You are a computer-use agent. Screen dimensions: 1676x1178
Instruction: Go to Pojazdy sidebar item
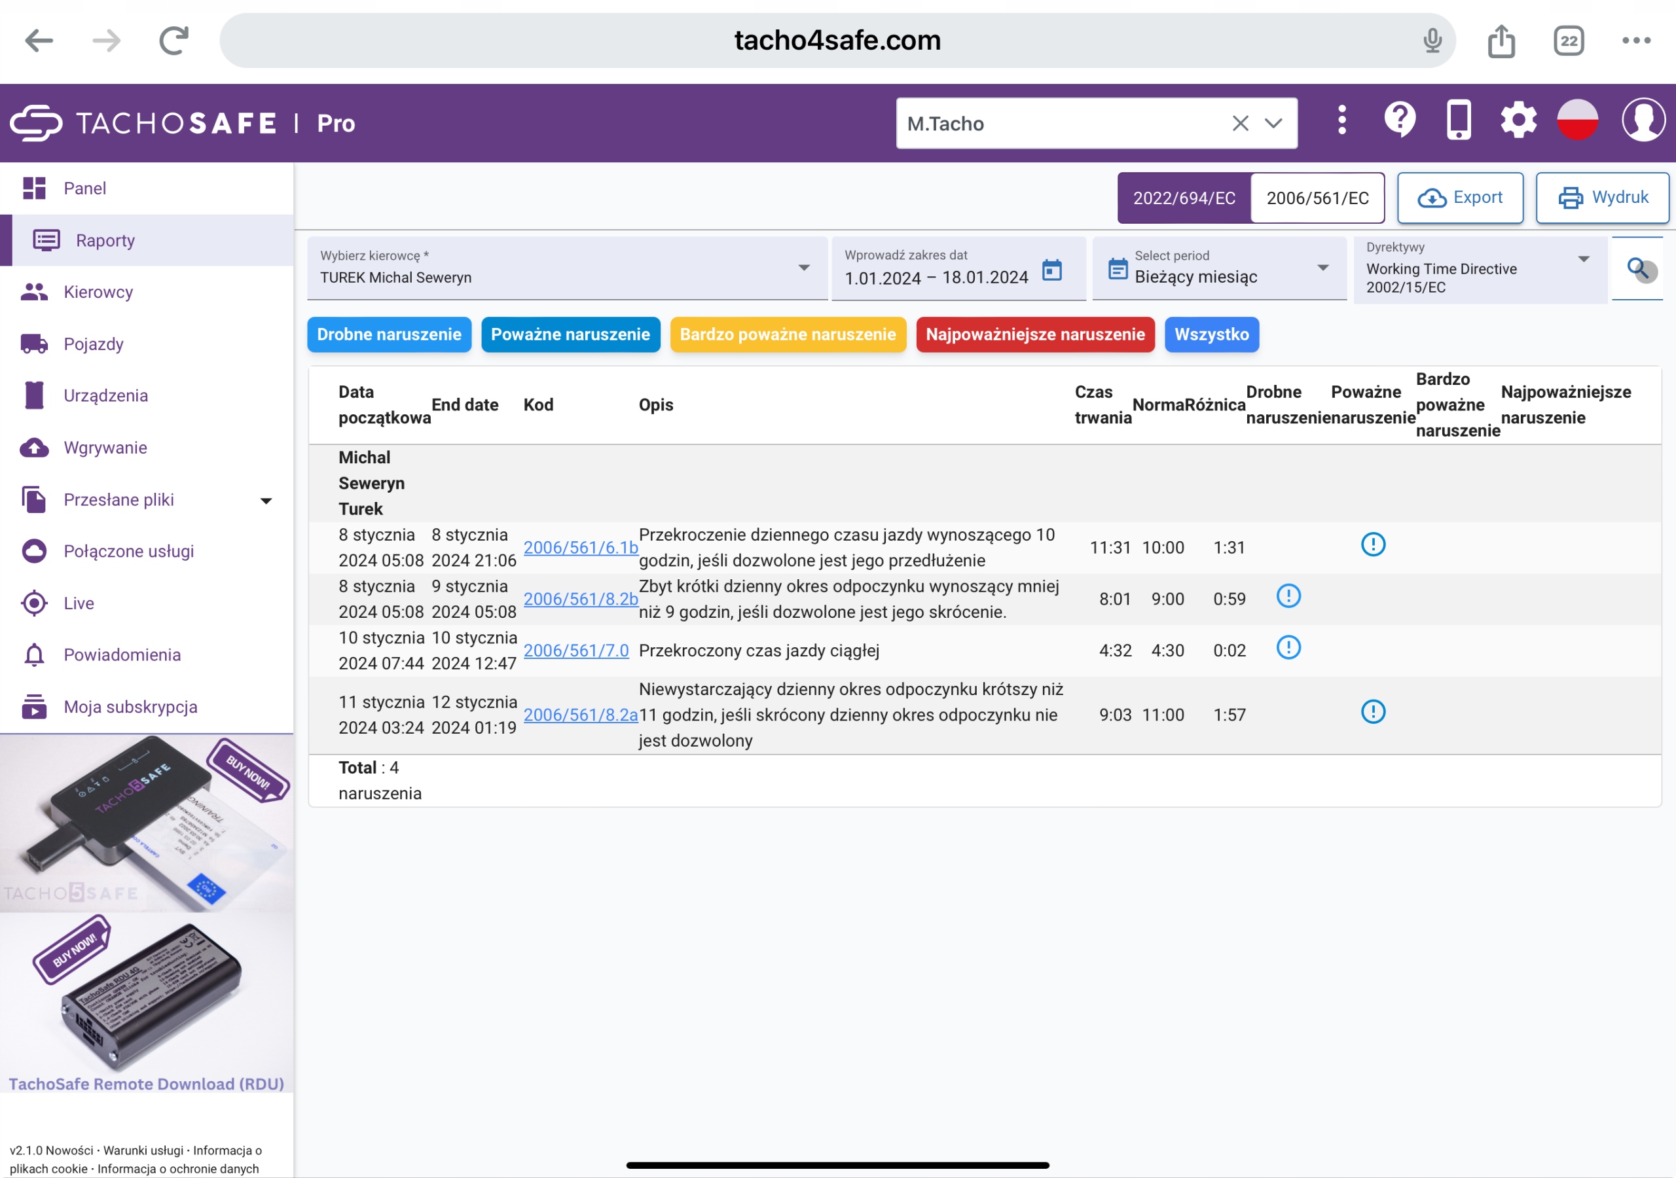point(94,344)
